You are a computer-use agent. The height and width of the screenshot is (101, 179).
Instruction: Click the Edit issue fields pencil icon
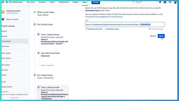[39, 53]
